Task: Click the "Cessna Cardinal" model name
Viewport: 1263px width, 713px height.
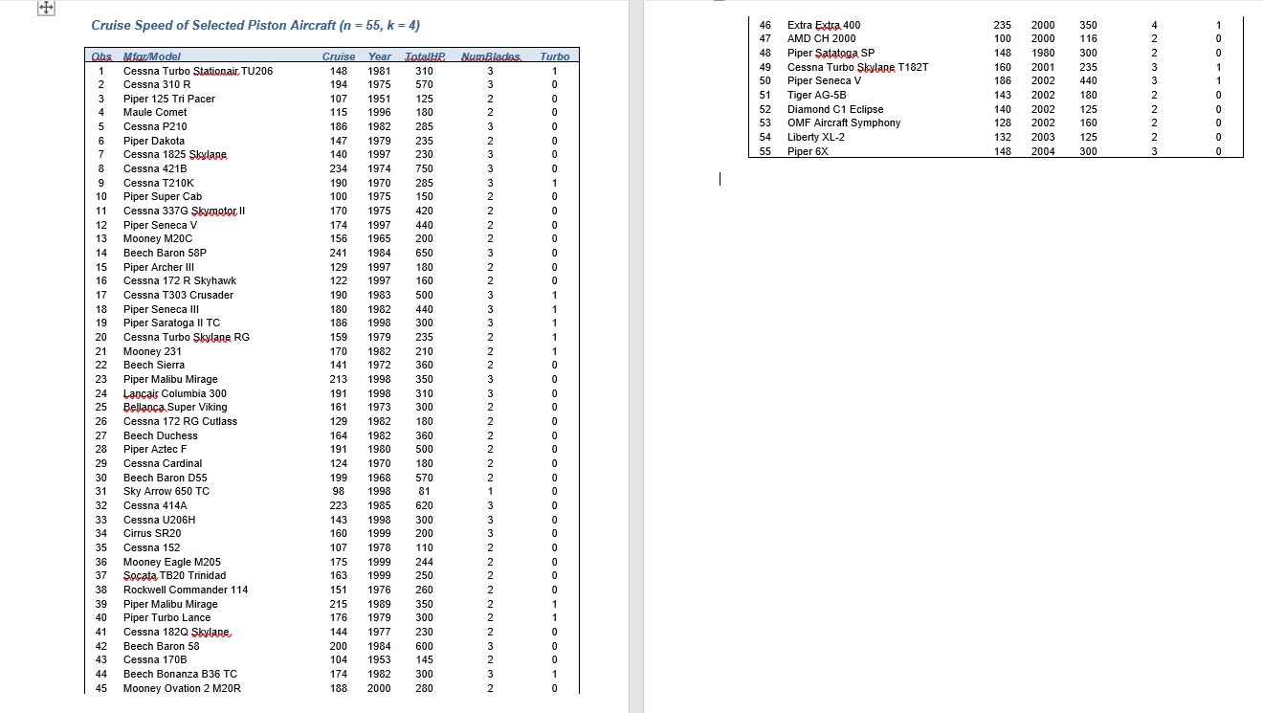Action: pyautogui.click(x=163, y=463)
